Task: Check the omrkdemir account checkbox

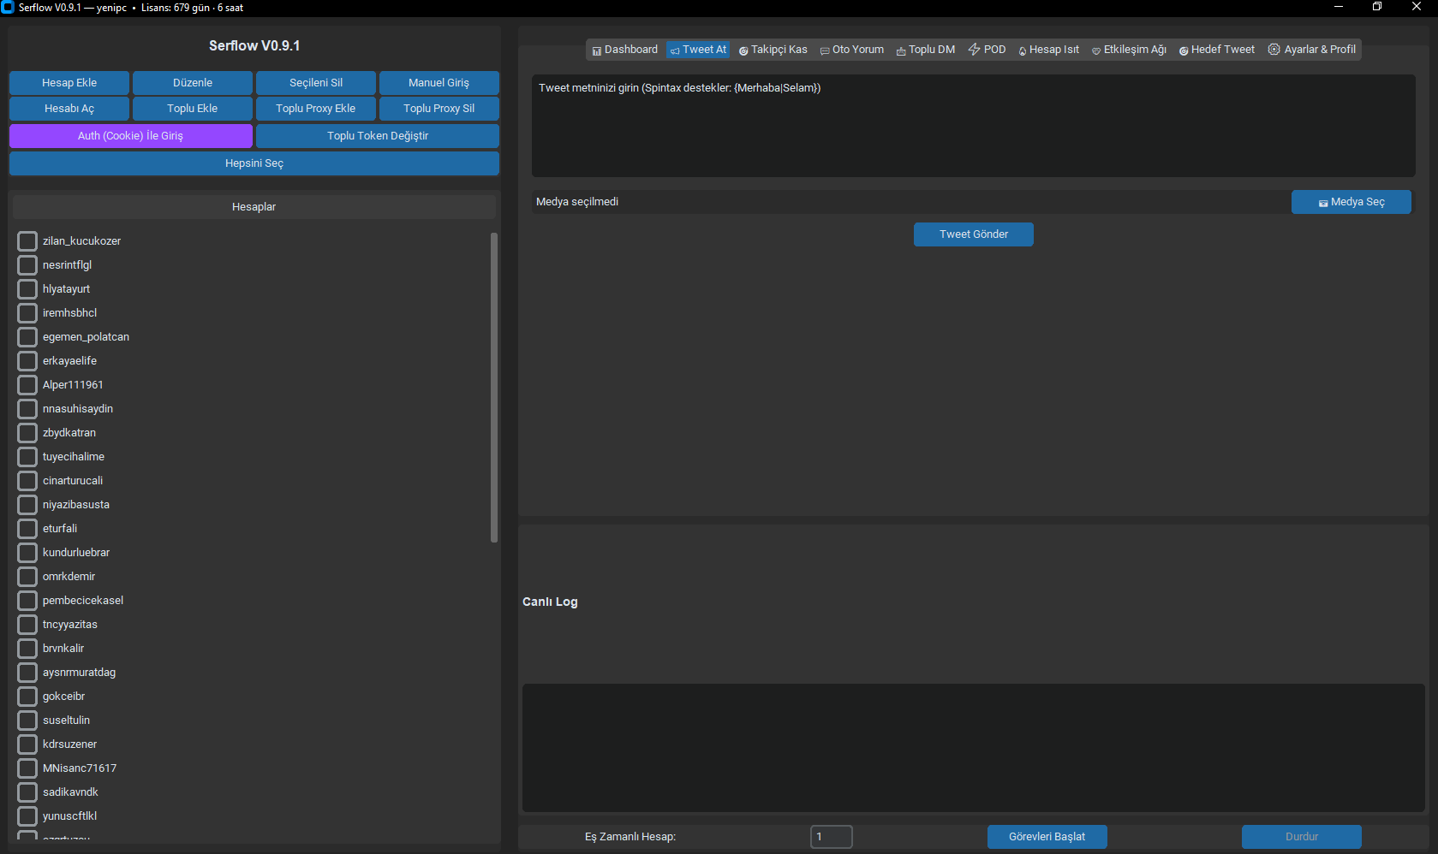Action: tap(27, 577)
